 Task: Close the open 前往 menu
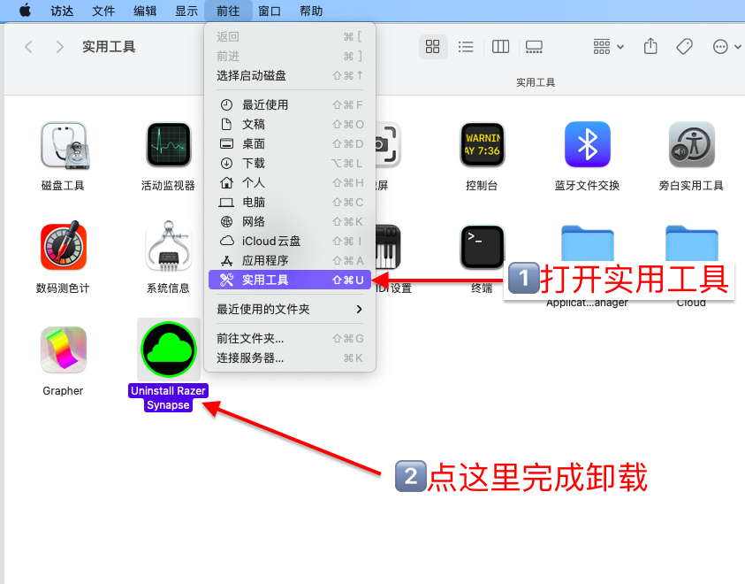coord(228,11)
